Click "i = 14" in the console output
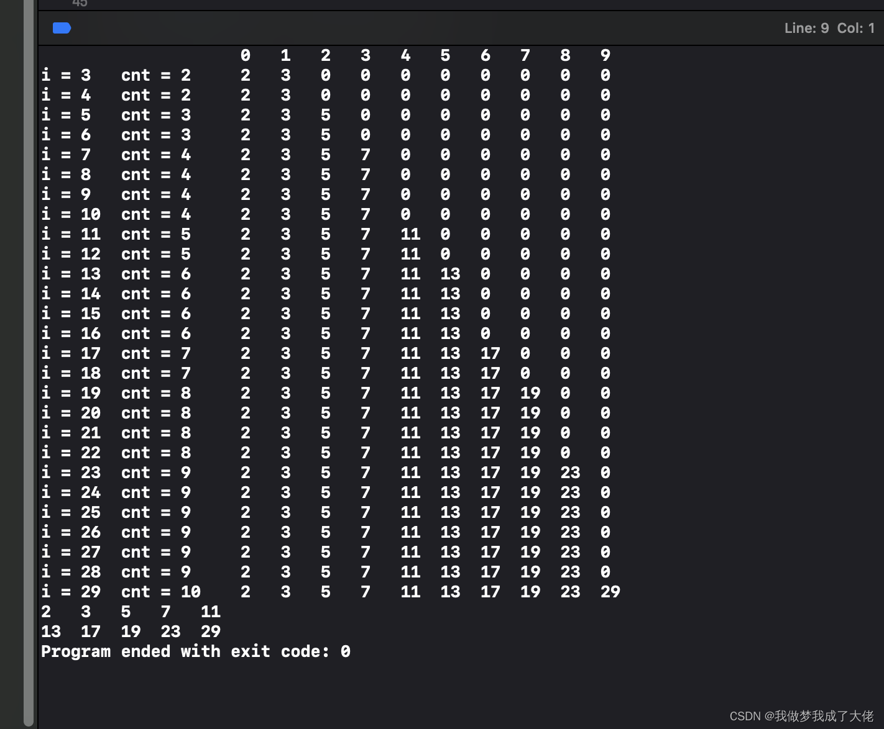 (71, 294)
